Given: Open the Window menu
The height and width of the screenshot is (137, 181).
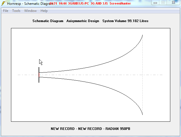Looking at the screenshot, I should click(x=30, y=11).
